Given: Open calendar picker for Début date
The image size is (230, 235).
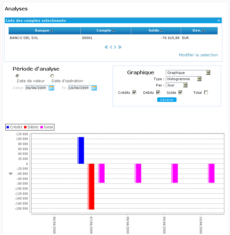Looking at the screenshot, I should point(51,88).
